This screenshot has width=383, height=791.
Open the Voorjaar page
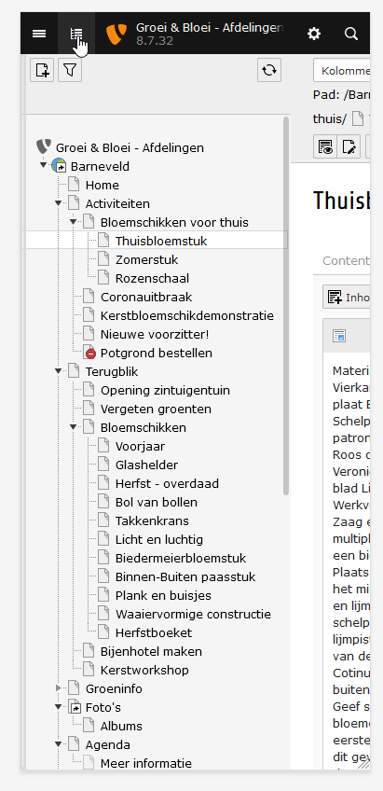140,446
